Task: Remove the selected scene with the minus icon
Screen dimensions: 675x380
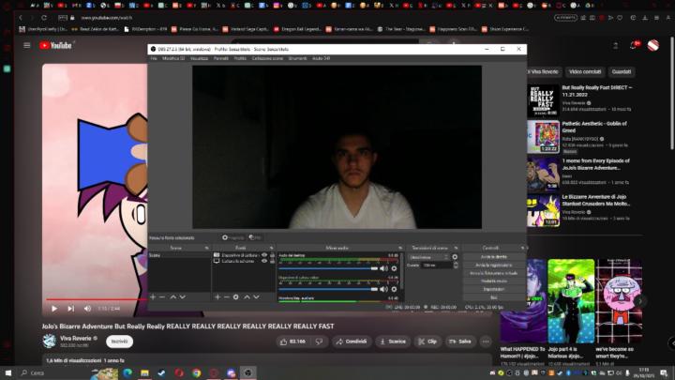Action: [x=162, y=296]
